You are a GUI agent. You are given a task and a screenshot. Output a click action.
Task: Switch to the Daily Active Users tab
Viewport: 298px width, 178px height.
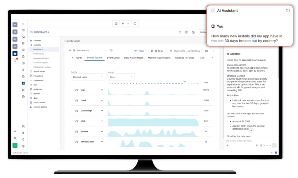pyautogui.click(x=134, y=58)
